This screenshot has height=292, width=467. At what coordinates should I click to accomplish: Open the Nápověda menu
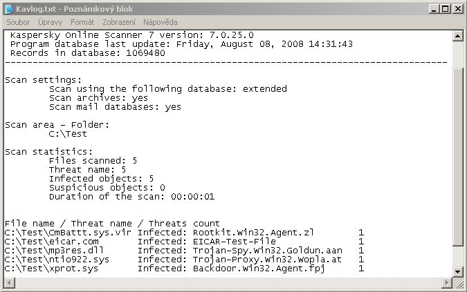point(161,22)
